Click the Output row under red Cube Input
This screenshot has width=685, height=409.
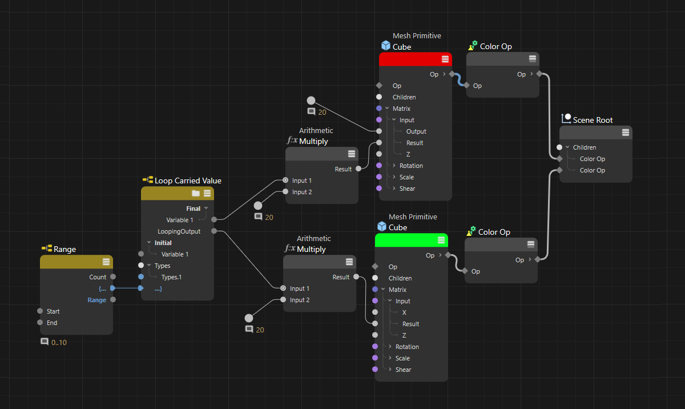416,131
